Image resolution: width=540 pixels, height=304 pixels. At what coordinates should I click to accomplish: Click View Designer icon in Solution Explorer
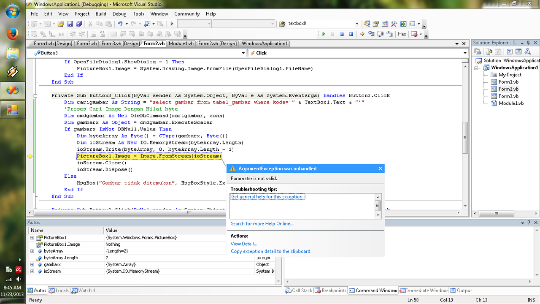click(x=518, y=52)
